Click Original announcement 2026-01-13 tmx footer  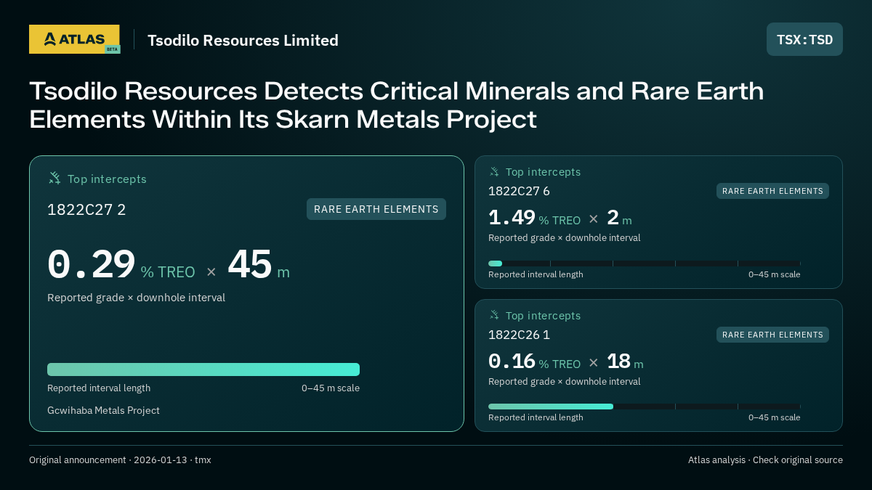pos(120,460)
